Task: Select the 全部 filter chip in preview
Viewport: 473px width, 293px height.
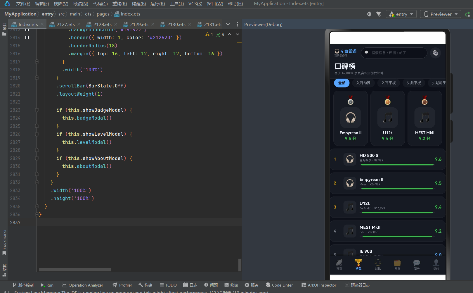Action: coord(342,83)
